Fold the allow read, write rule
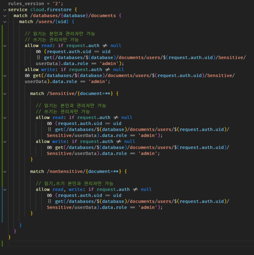The width and height of the screenshot is (254, 255). [x=5, y=190]
